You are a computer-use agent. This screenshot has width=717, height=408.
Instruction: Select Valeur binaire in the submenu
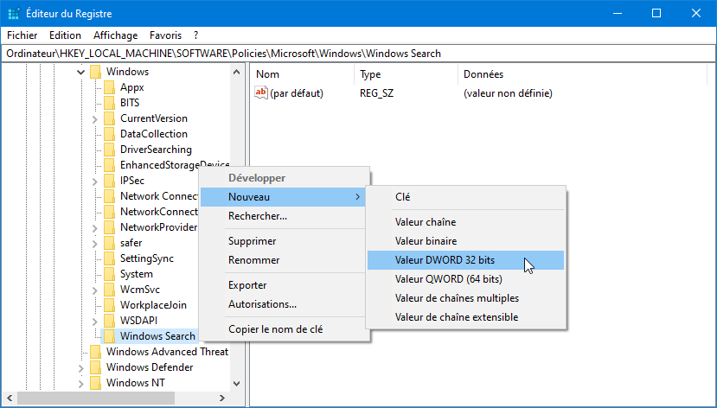tap(466, 241)
